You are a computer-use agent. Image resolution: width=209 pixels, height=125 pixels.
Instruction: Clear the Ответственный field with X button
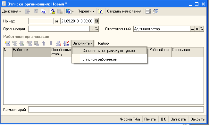(197, 29)
